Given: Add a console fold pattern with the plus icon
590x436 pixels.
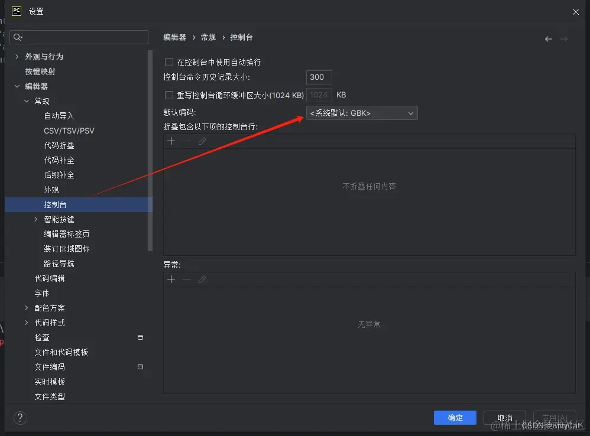Looking at the screenshot, I should point(171,141).
